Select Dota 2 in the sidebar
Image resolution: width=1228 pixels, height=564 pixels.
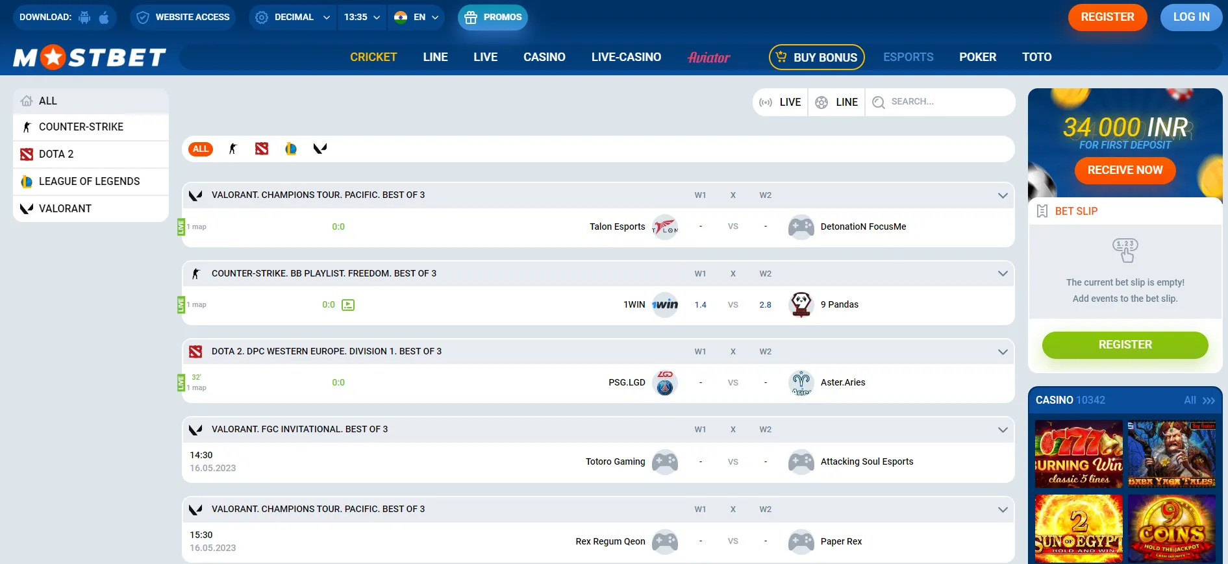(91, 154)
